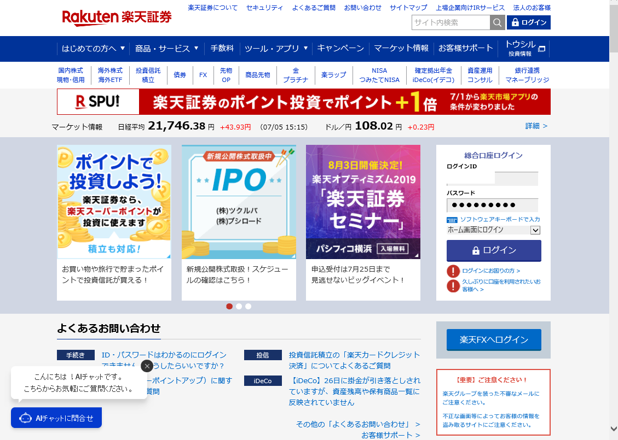
Task: Select first carousel dot indicator
Action: tap(229, 306)
